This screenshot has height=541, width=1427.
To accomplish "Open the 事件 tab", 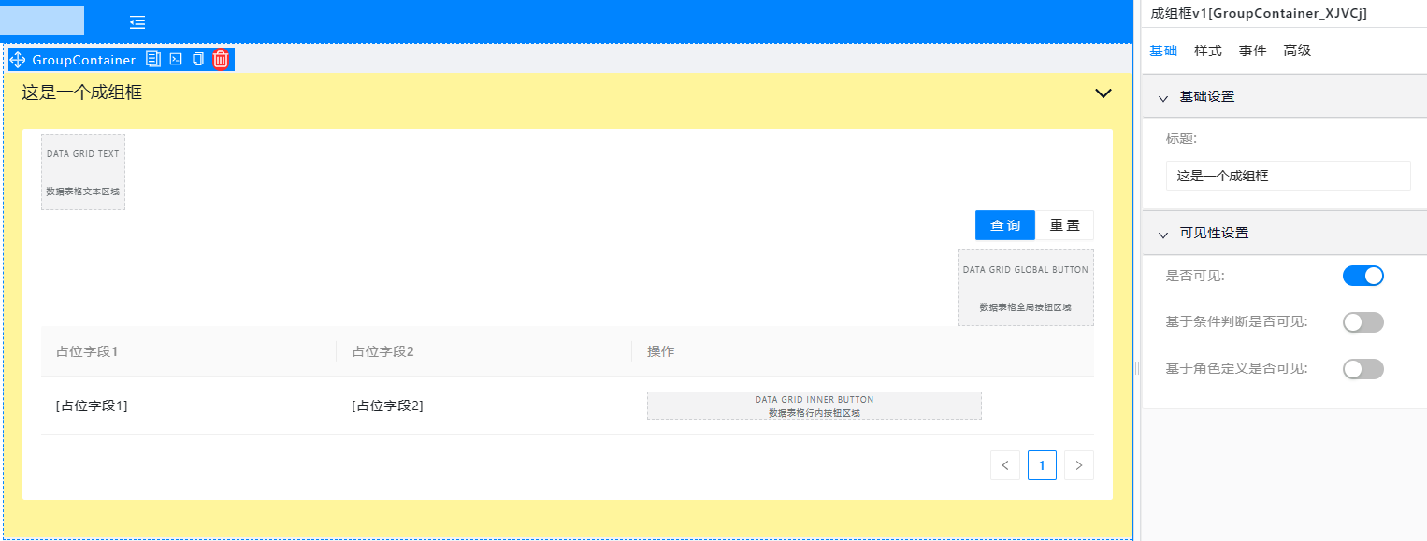I will click(1253, 50).
